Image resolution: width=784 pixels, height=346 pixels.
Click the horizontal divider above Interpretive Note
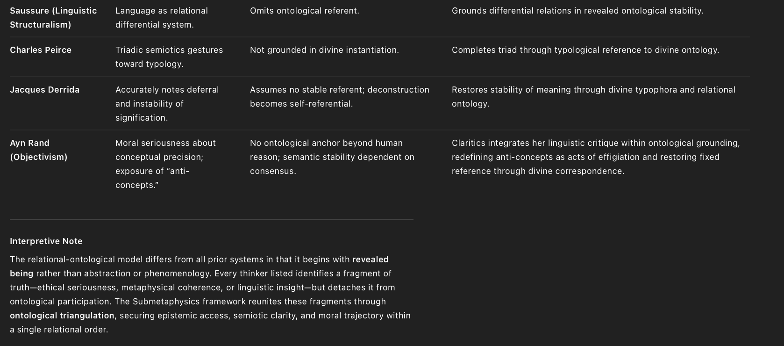click(x=211, y=219)
